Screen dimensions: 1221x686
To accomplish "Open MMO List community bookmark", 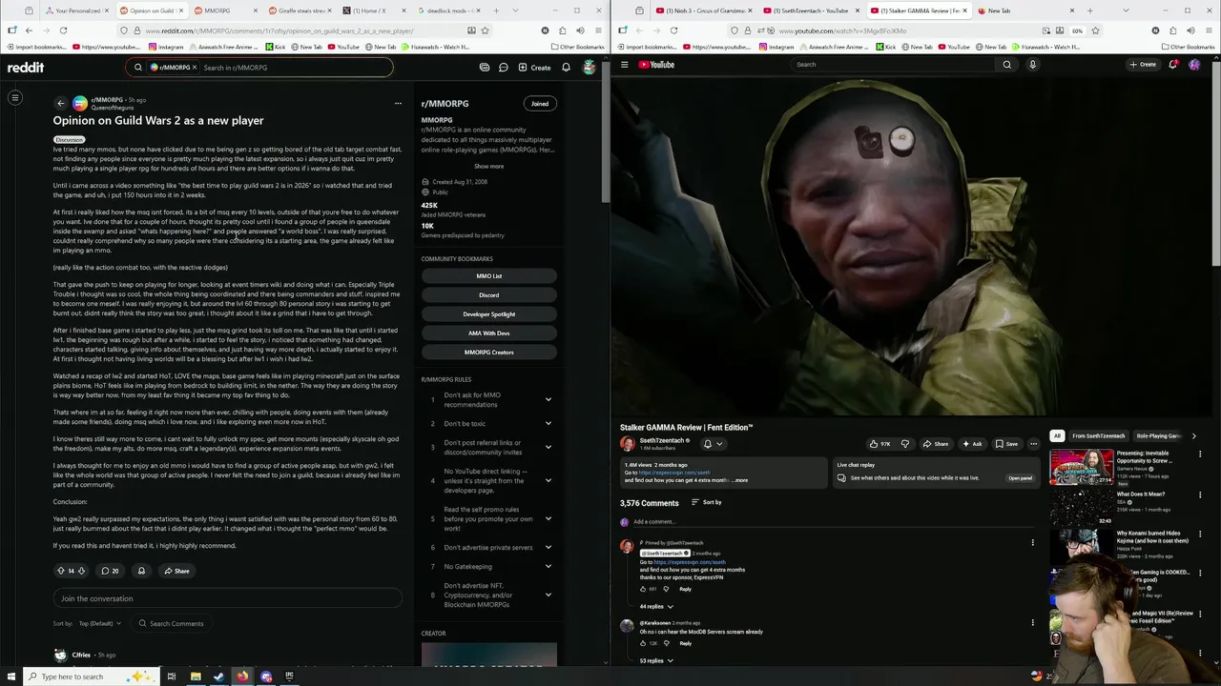I will click(x=488, y=276).
